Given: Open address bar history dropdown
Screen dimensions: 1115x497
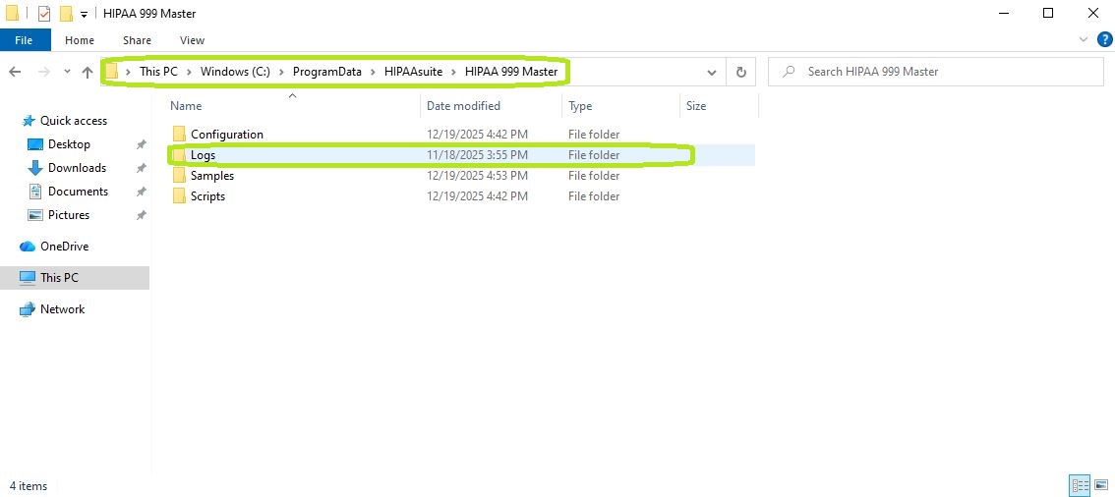Looking at the screenshot, I should [712, 72].
